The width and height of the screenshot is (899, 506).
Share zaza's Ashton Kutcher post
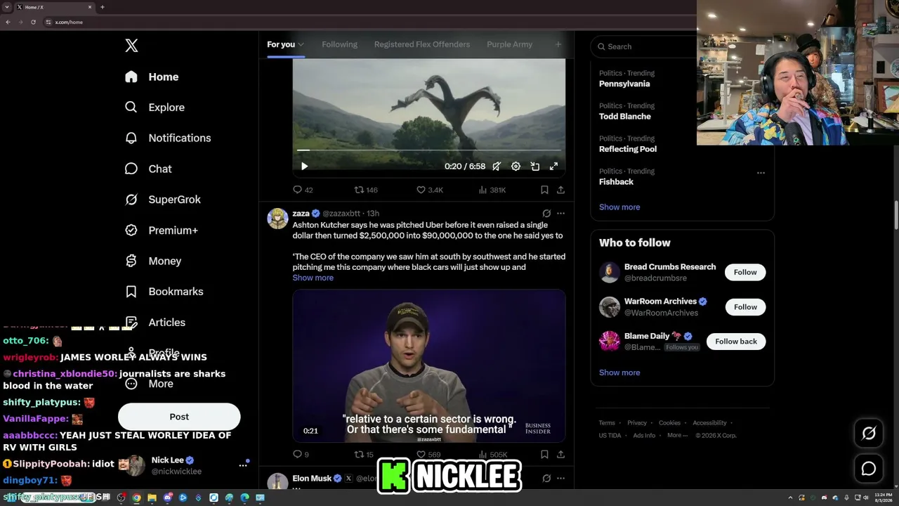tap(560, 455)
